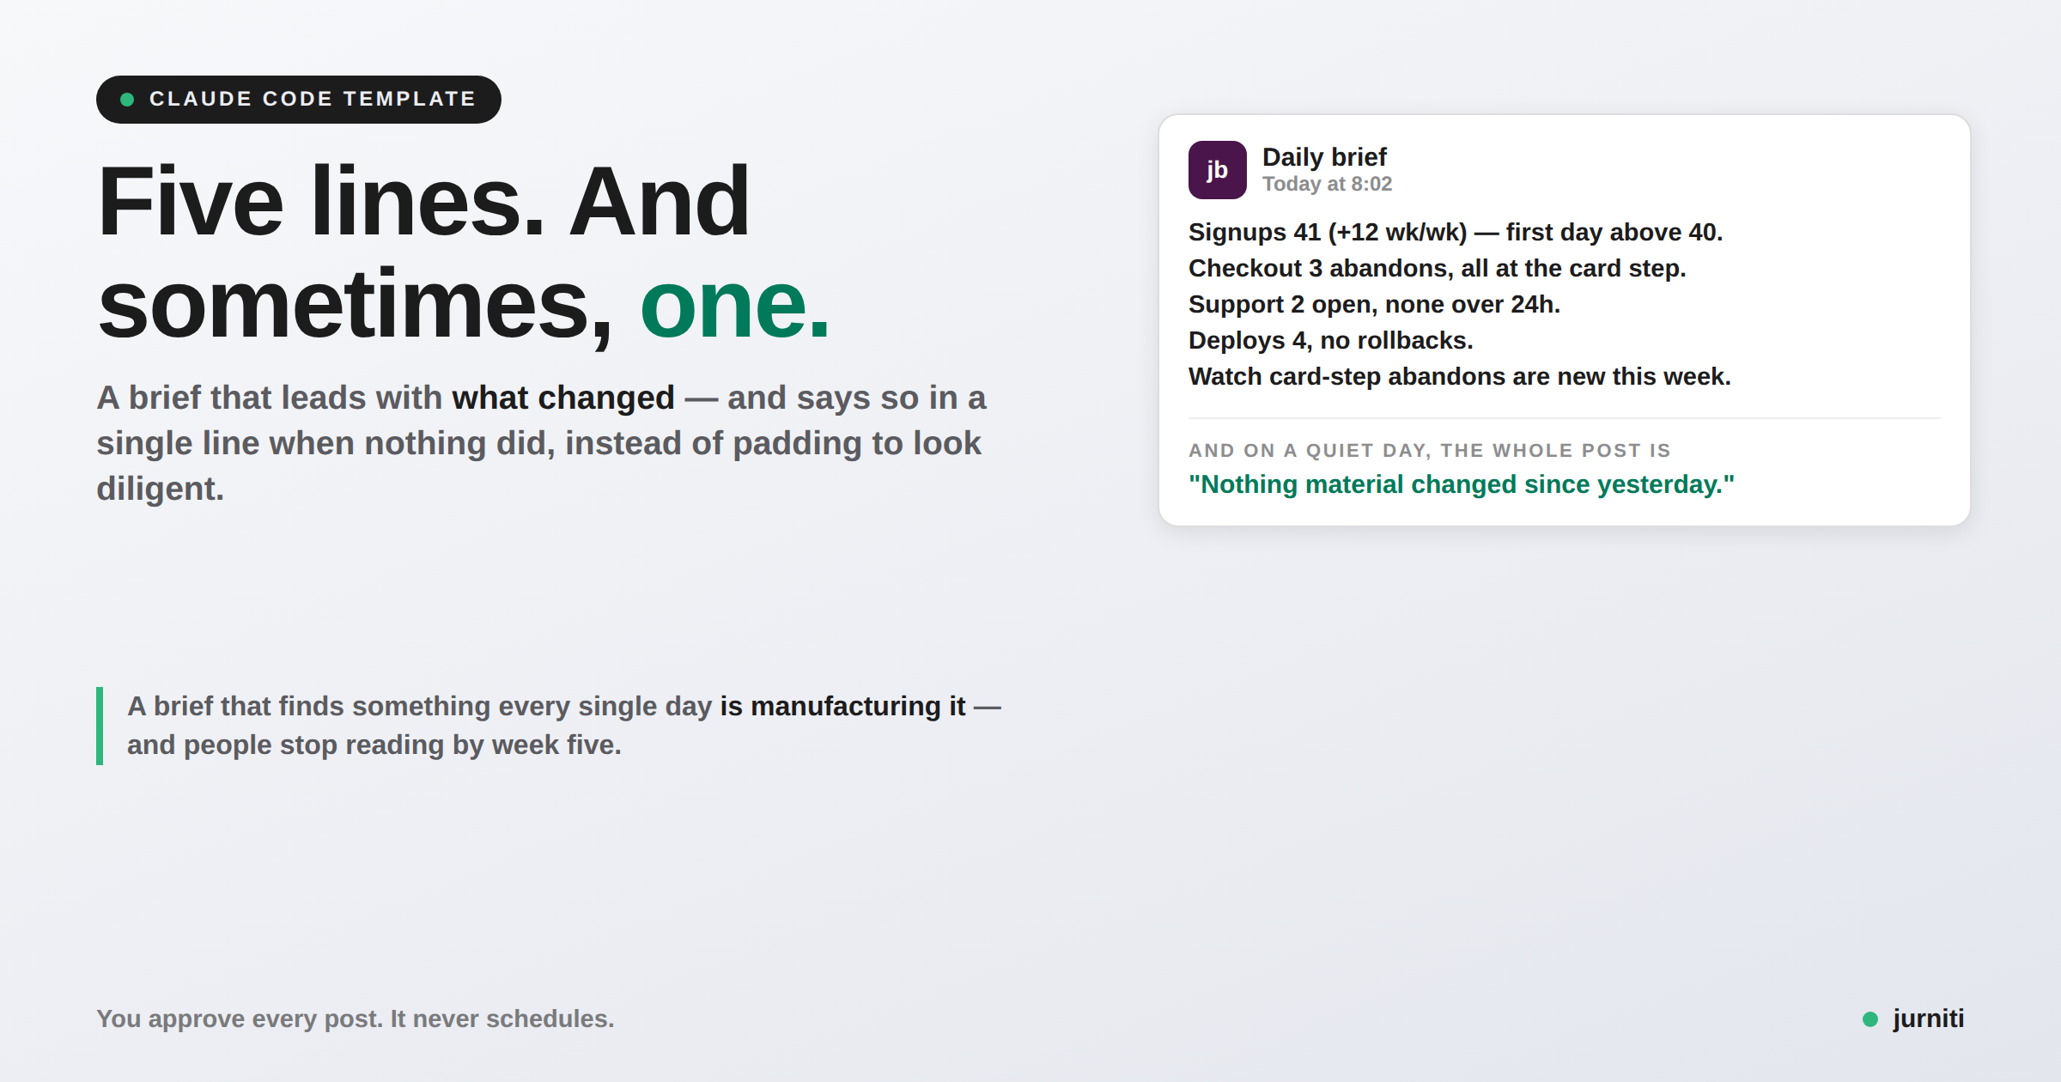The height and width of the screenshot is (1082, 2061).
Task: Click the Today at 8:02 timestamp
Action: pyautogui.click(x=1327, y=184)
